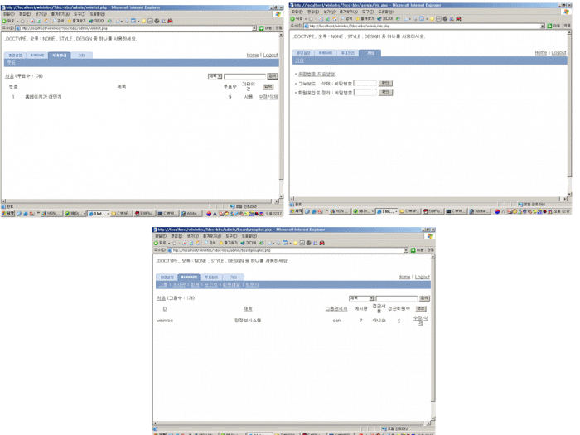Viewport: 580px width, 435px height.
Task: Click Logout link in the etc.php page
Action: pyautogui.click(x=558, y=52)
